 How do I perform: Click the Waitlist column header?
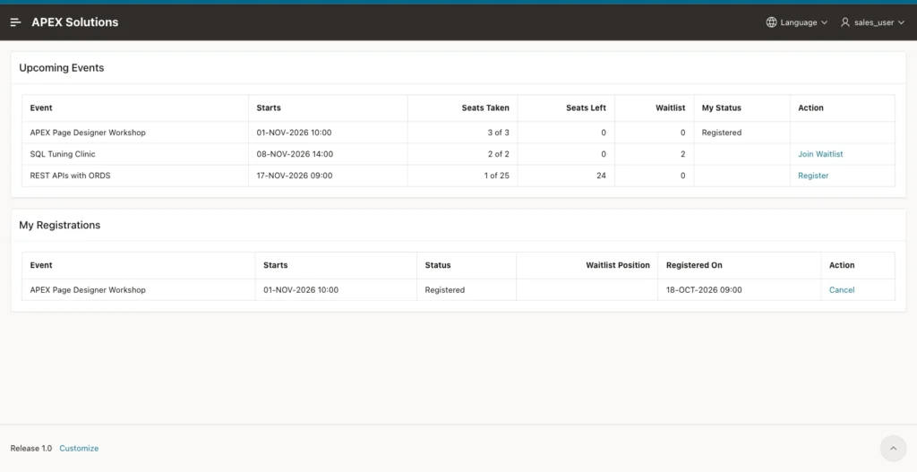coord(670,108)
